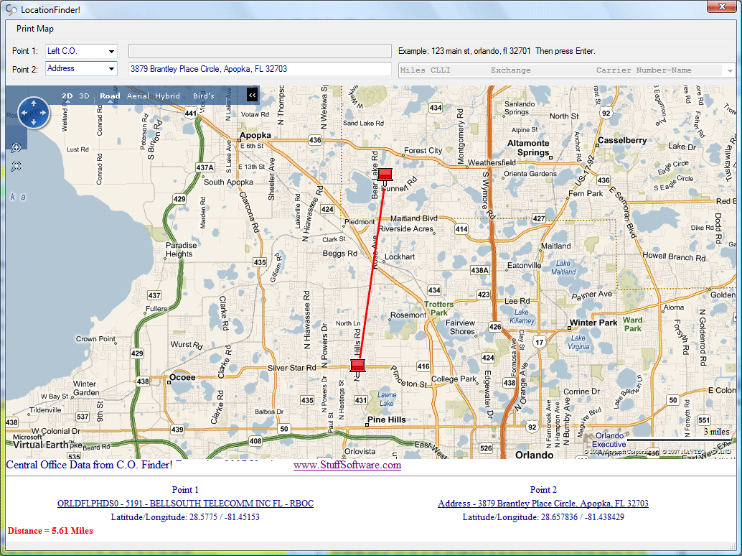Screen dimensions: 742x556
Task: Open the Address 3879 Brantley Place Circle link
Action: [x=543, y=504]
